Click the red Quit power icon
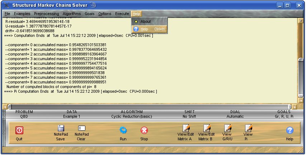The image size is (306, 155). (x=19, y=131)
